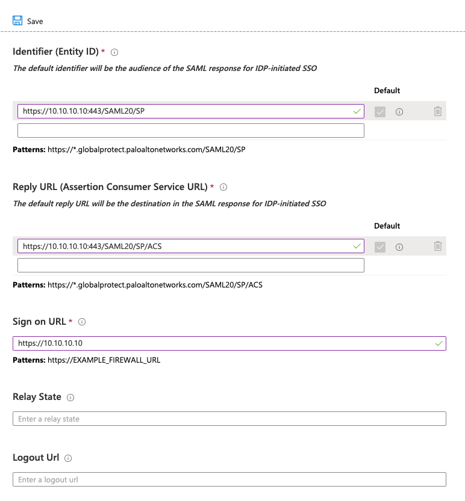465x501 pixels.
Task: Show info icon next to Identifier default checkbox
Action: click(399, 111)
